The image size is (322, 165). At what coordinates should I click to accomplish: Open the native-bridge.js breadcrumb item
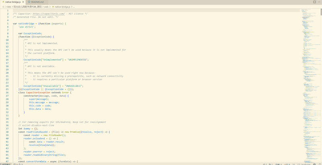(62, 7)
